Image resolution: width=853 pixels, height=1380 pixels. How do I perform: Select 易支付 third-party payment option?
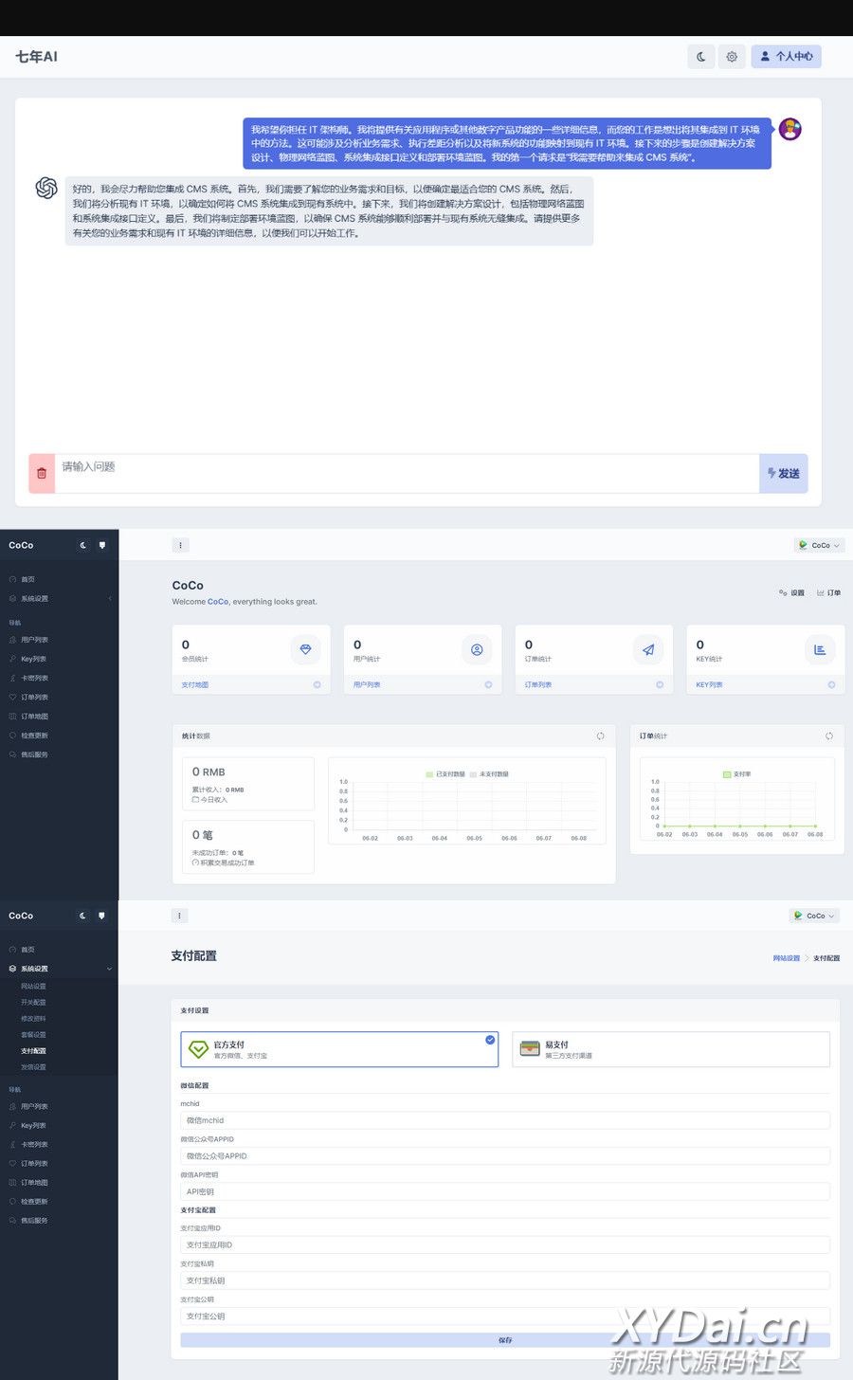pos(670,1049)
